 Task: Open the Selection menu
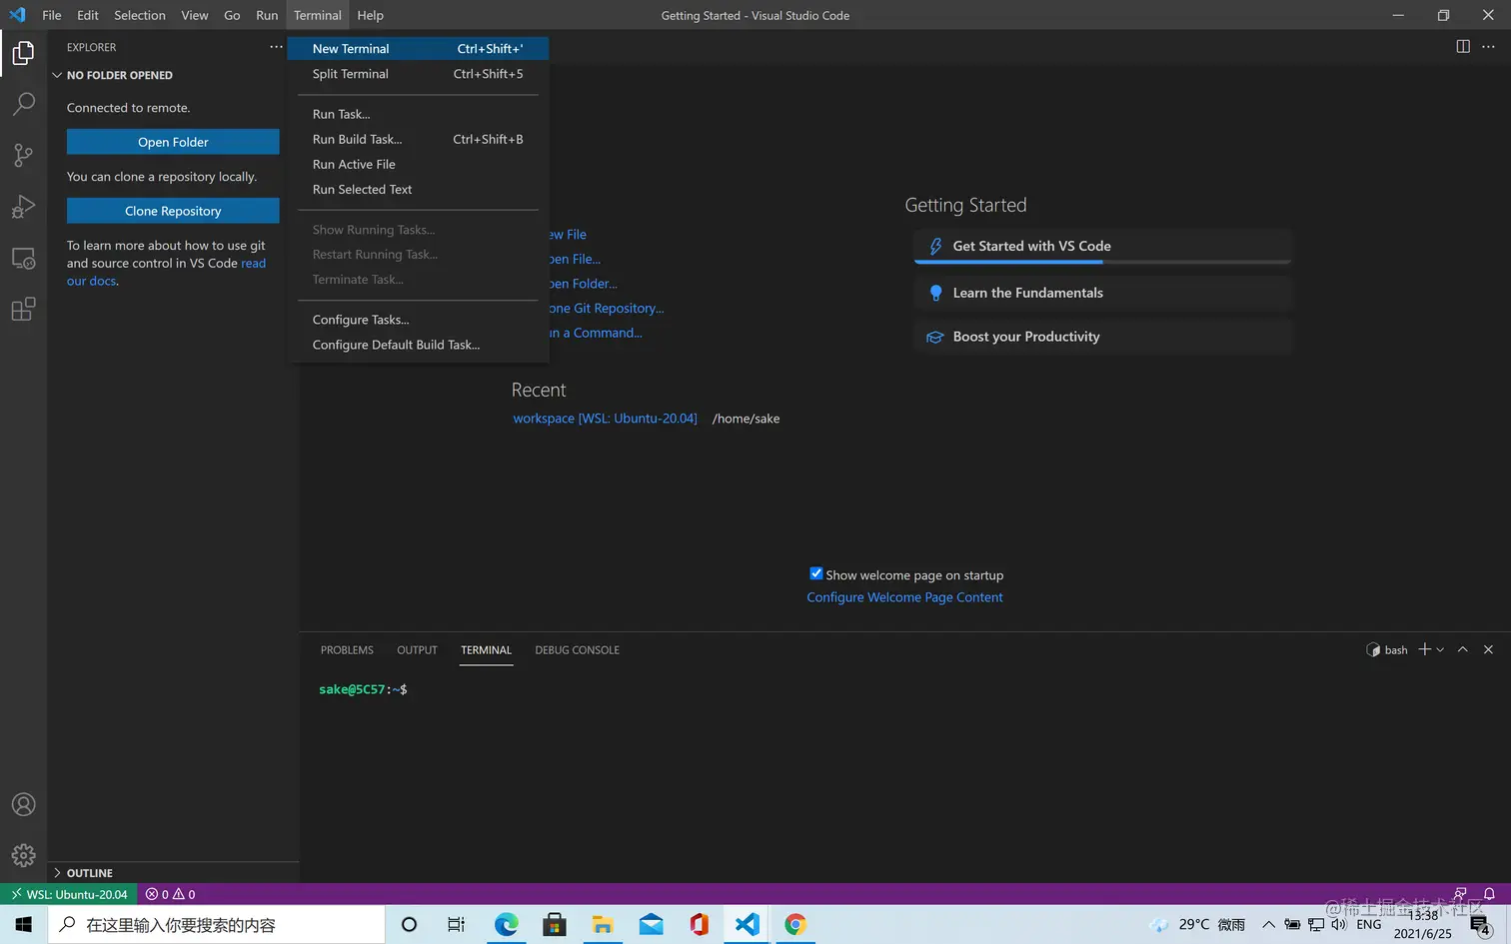tap(140, 15)
